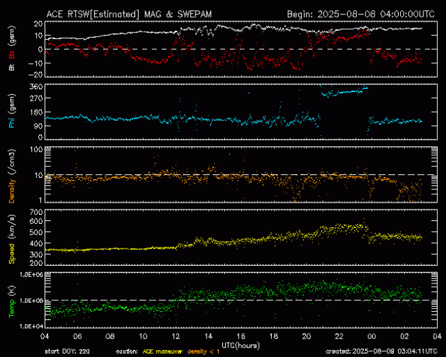The height and width of the screenshot is (357, 446).
Task: Click the '1.0E+04' tick on Temp axis
Action: [31, 326]
